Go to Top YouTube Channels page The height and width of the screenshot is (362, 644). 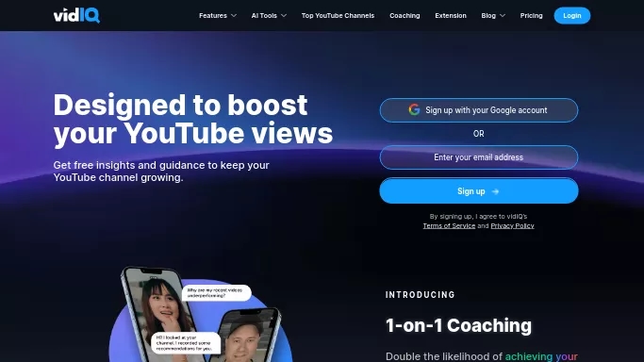[x=338, y=16]
